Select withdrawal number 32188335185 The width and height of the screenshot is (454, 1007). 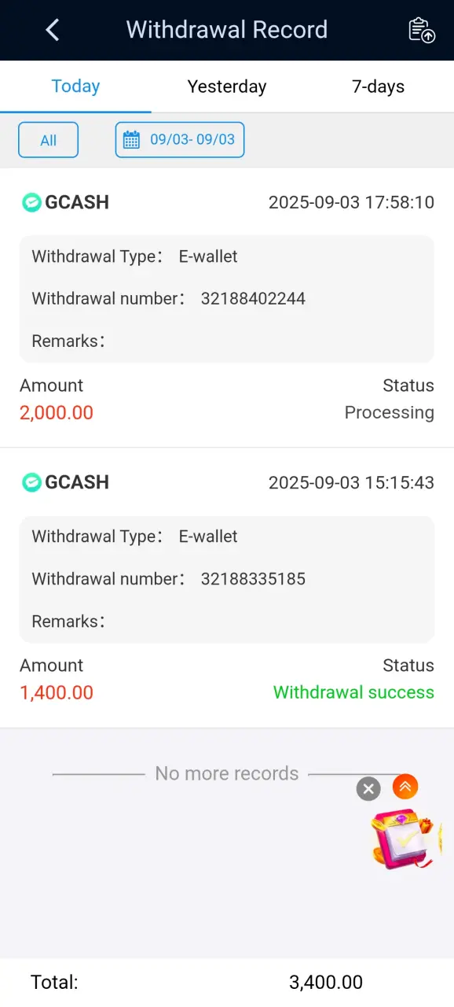tap(253, 579)
